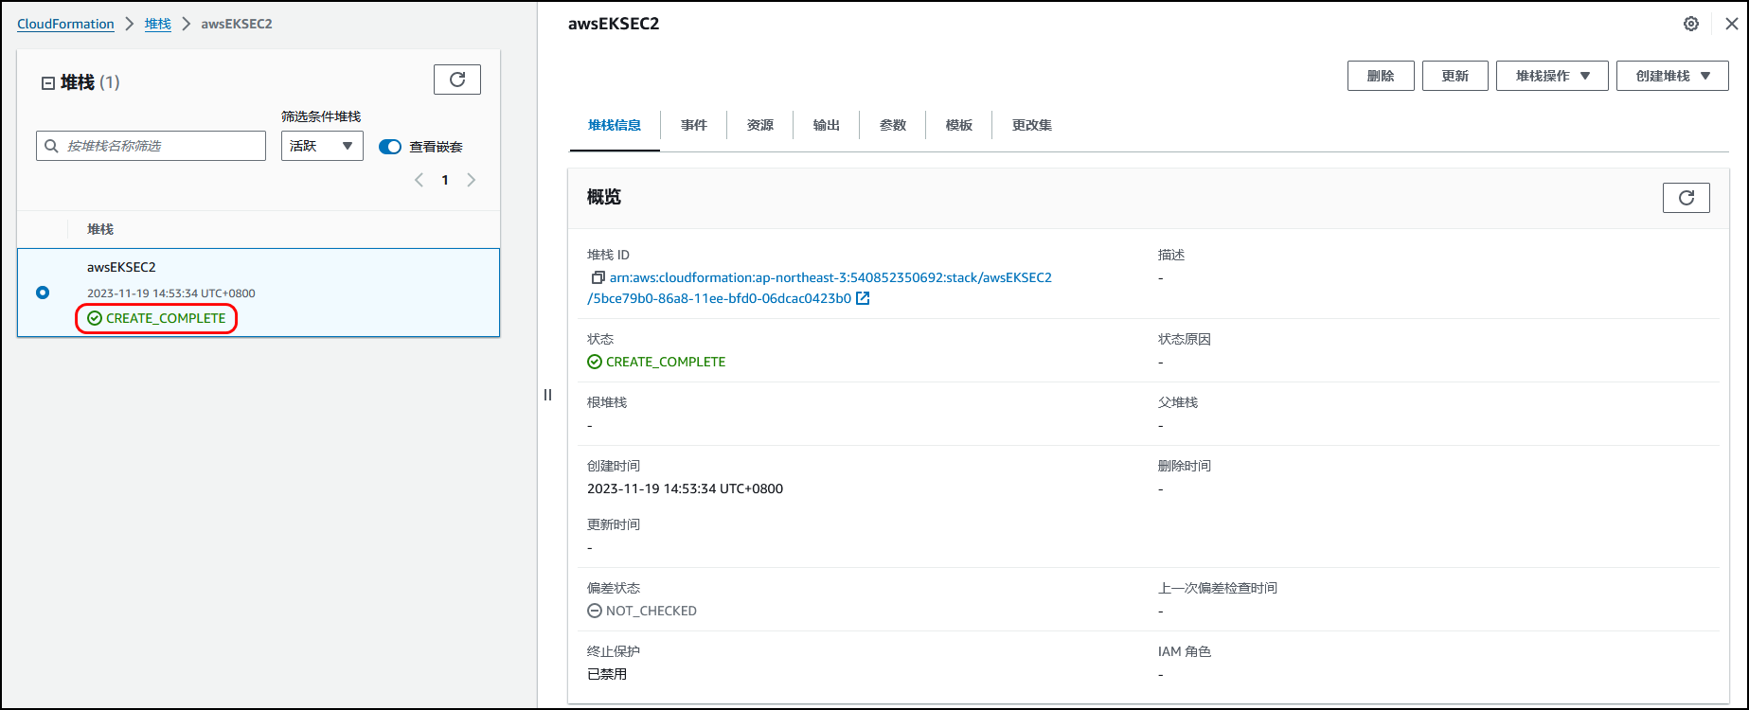The height and width of the screenshot is (710, 1749).
Task: Copy the stack ID ARN
Action: point(598,277)
